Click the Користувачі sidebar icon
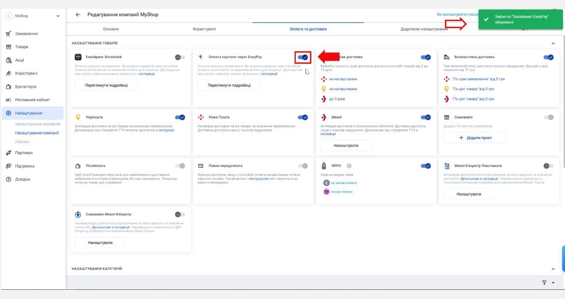Image resolution: width=565 pixels, height=299 pixels. point(9,73)
